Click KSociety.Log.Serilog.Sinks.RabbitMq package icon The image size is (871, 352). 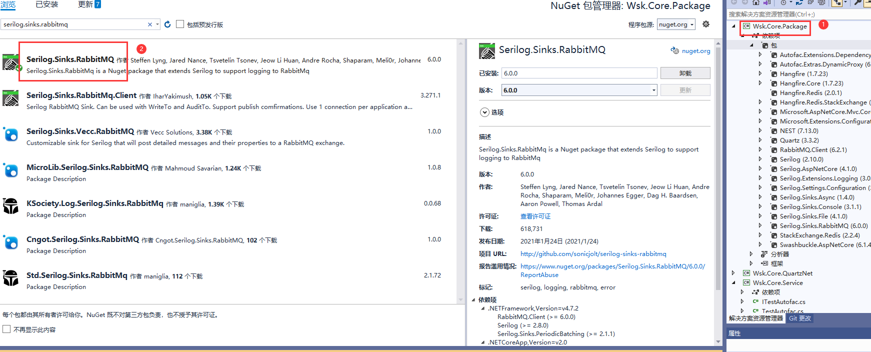pos(10,206)
